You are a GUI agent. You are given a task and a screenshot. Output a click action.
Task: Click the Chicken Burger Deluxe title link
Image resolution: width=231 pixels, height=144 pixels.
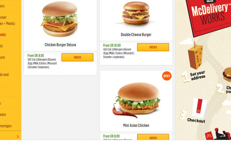(x=60, y=45)
